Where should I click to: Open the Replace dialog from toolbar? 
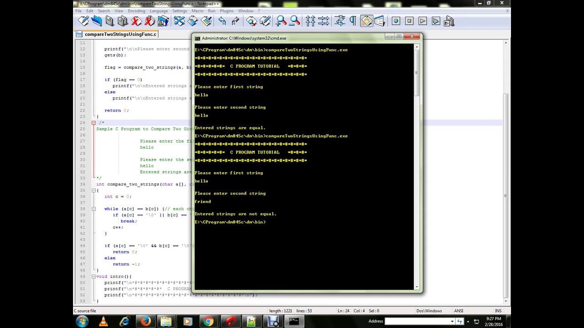coord(265,21)
